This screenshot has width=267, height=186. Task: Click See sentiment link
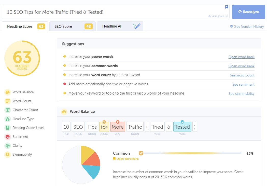243,84
